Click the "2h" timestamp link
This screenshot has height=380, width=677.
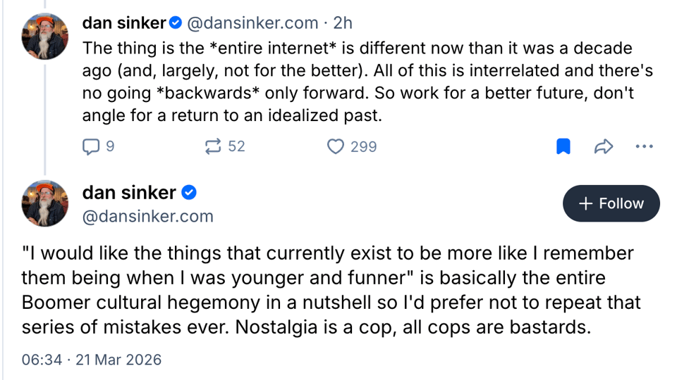pyautogui.click(x=343, y=23)
